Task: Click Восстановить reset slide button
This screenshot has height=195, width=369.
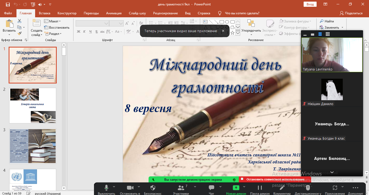Action: click(x=57, y=28)
